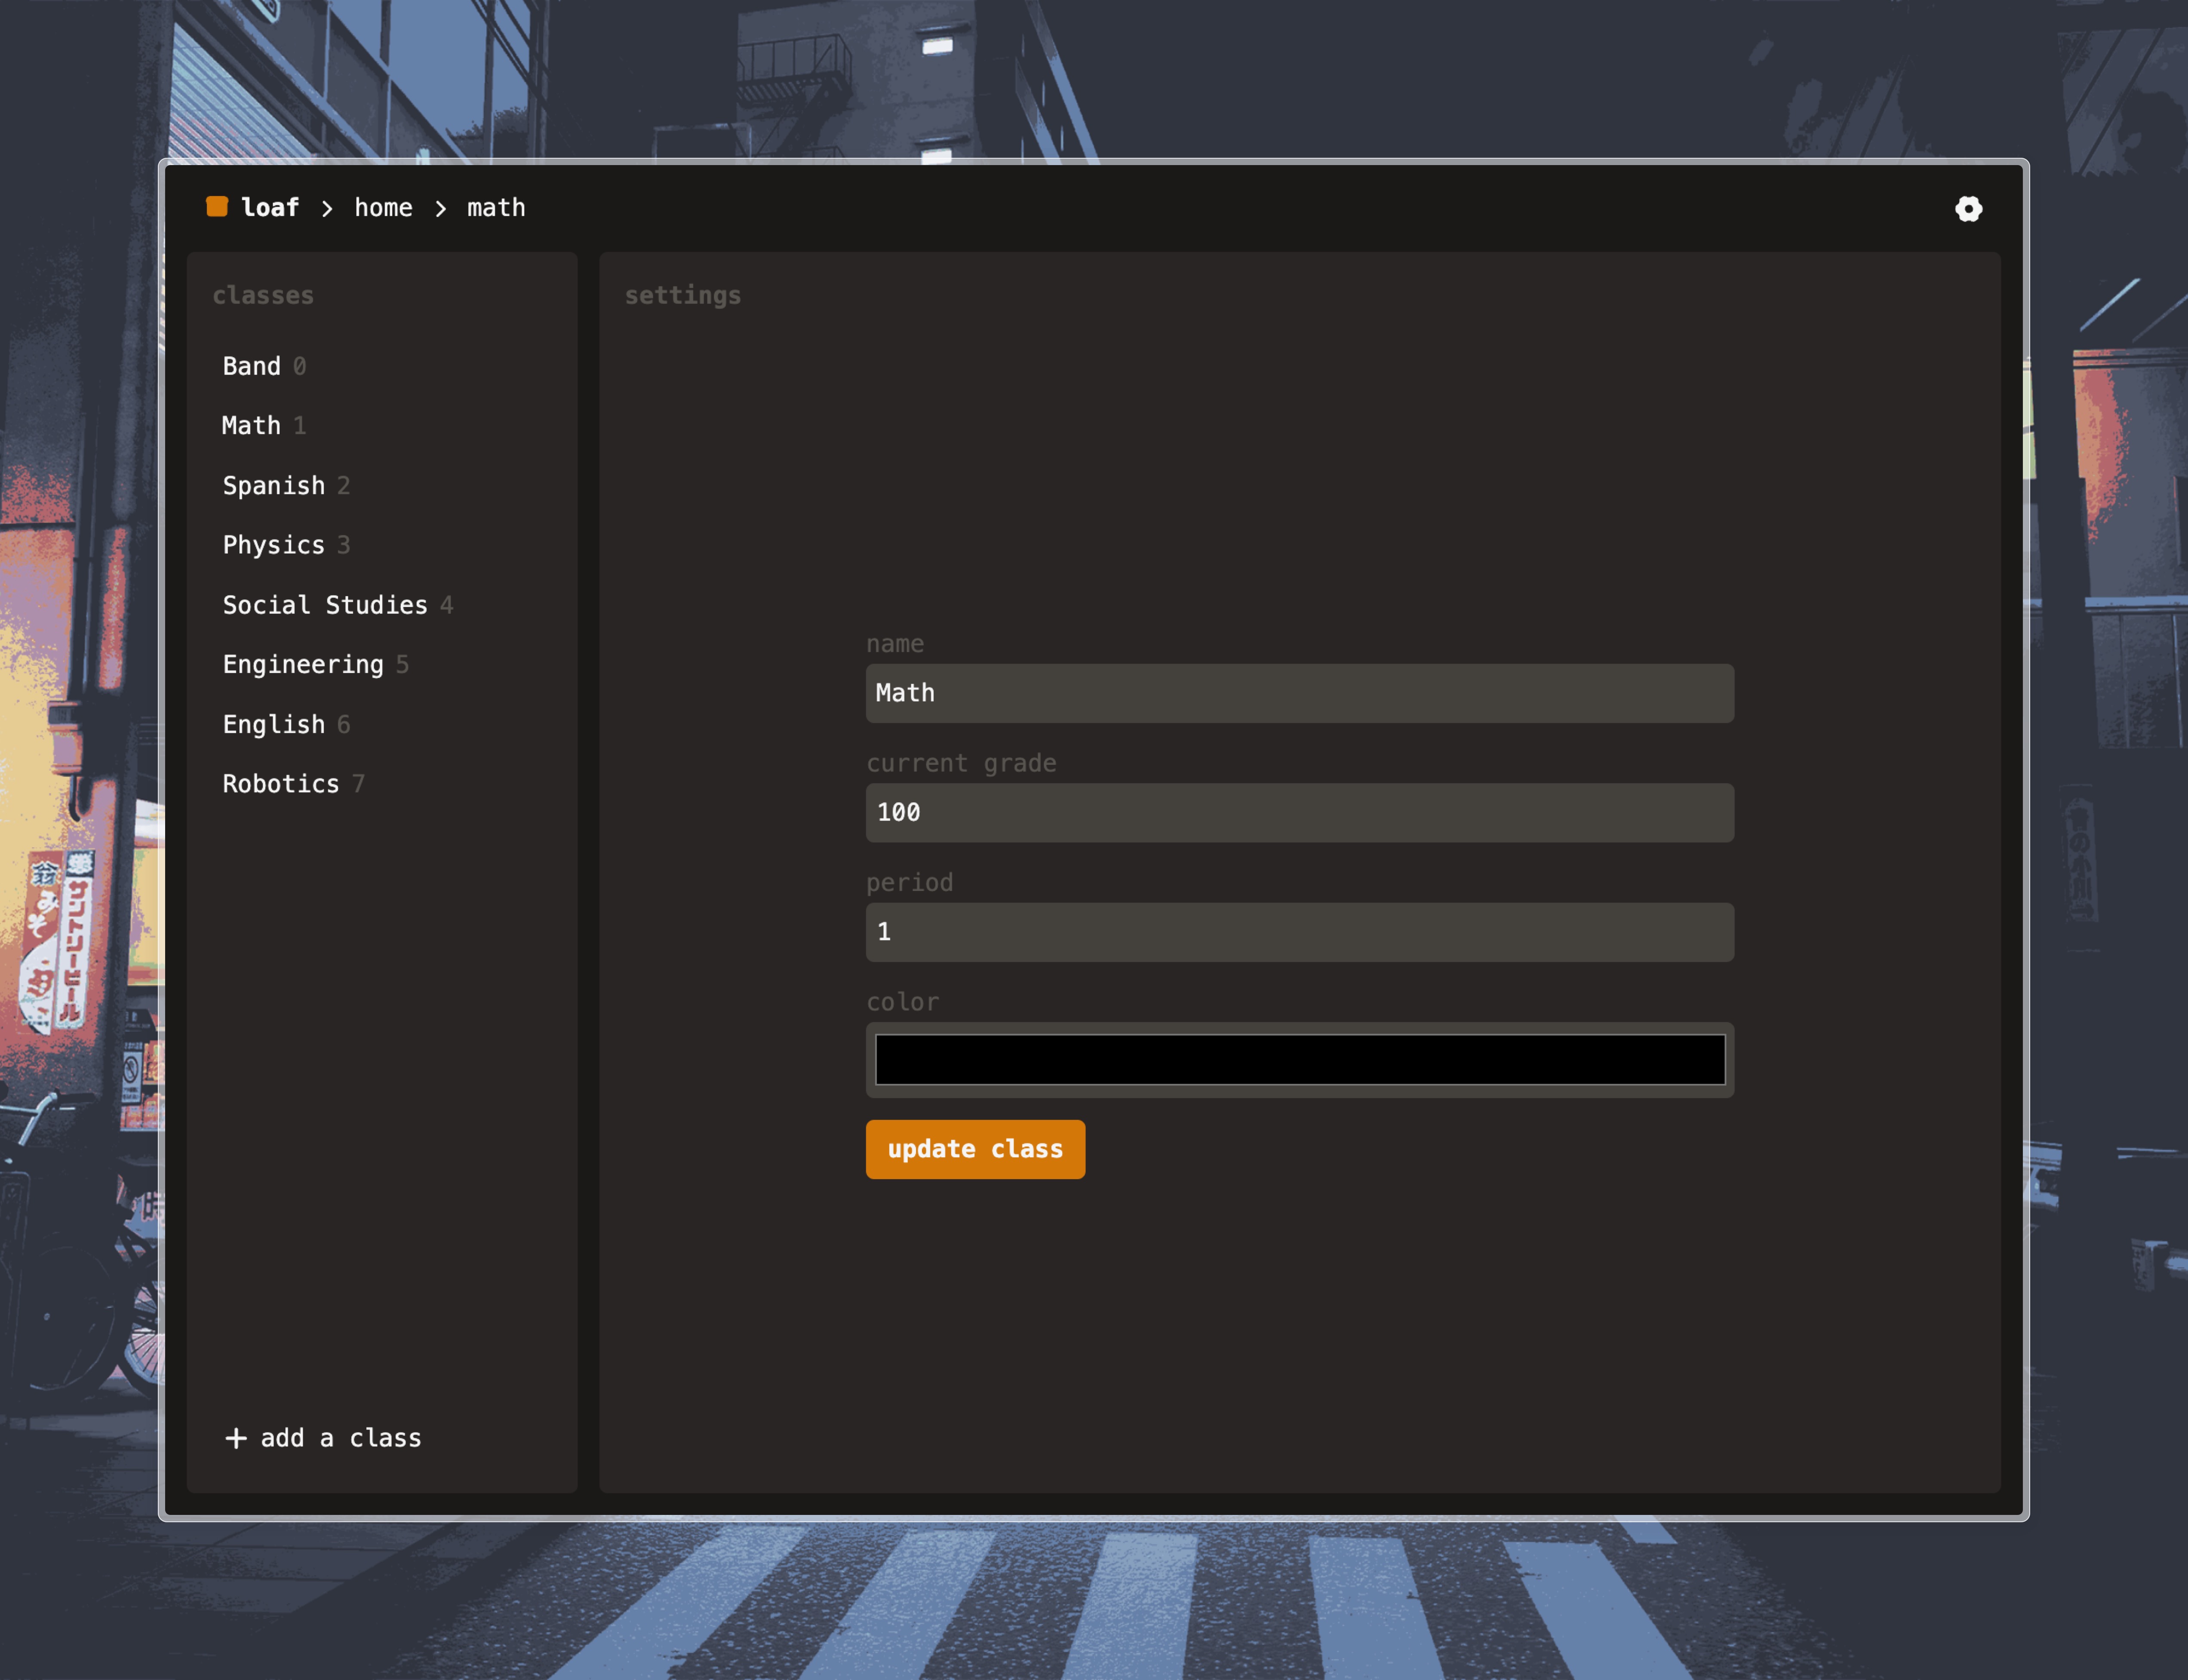2188x1680 pixels.
Task: Click the loaf app title
Action: 270,208
